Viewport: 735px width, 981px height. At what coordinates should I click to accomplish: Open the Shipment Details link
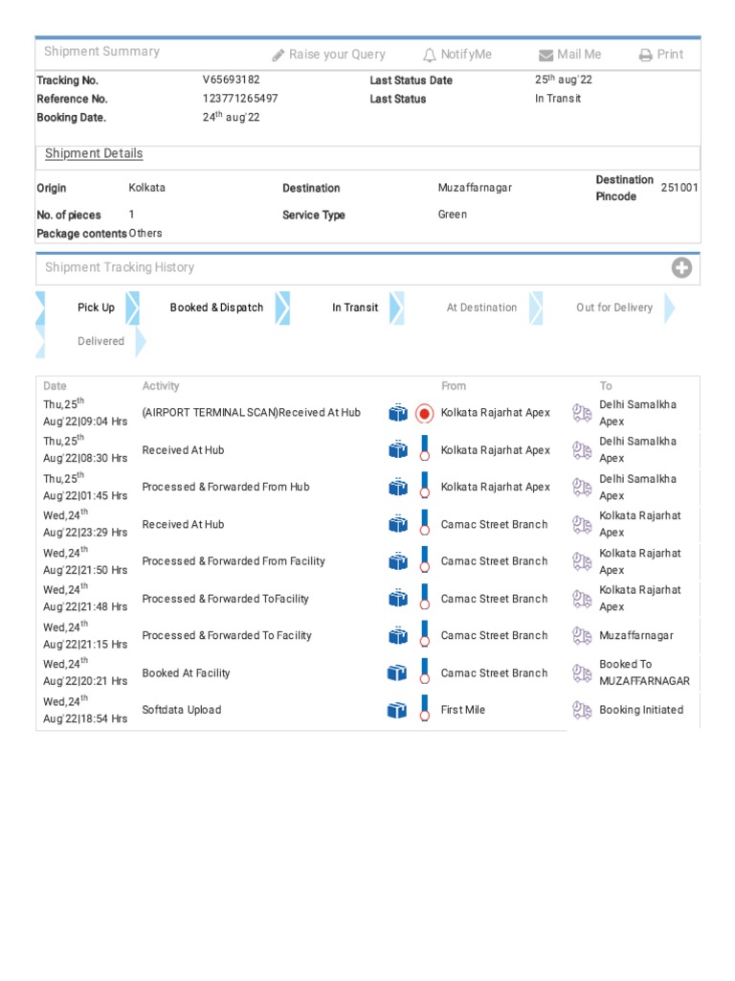coord(94,153)
